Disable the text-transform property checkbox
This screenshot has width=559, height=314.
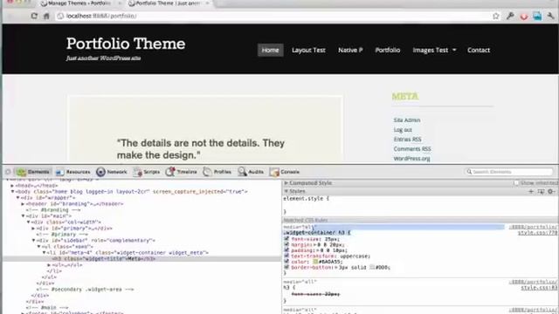coord(286,256)
